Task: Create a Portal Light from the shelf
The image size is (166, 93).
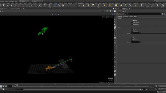Action: click(x=136, y=6)
